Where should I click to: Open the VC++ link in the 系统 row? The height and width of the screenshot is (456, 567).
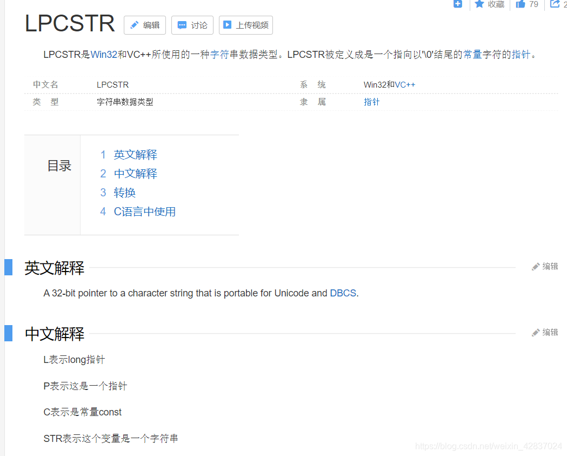coord(405,84)
